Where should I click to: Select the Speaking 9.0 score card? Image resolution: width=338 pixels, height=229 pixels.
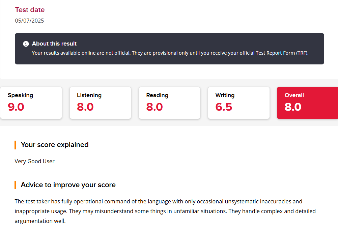pos(31,103)
